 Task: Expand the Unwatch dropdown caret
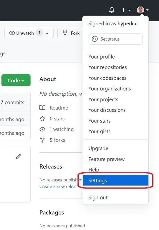pyautogui.click(x=47, y=34)
